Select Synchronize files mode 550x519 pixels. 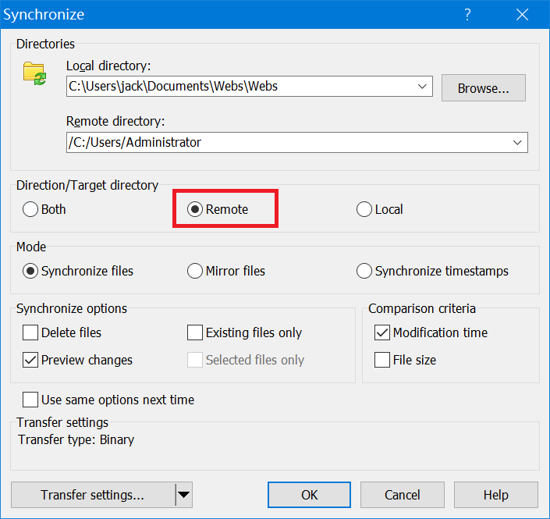tap(30, 271)
